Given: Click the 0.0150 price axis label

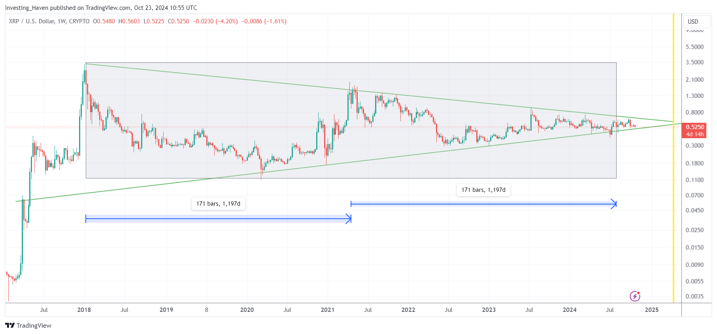Looking at the screenshot, I should click(x=695, y=247).
